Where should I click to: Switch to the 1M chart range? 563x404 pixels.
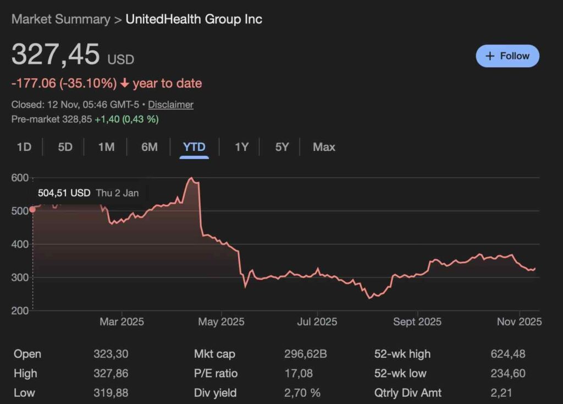106,147
